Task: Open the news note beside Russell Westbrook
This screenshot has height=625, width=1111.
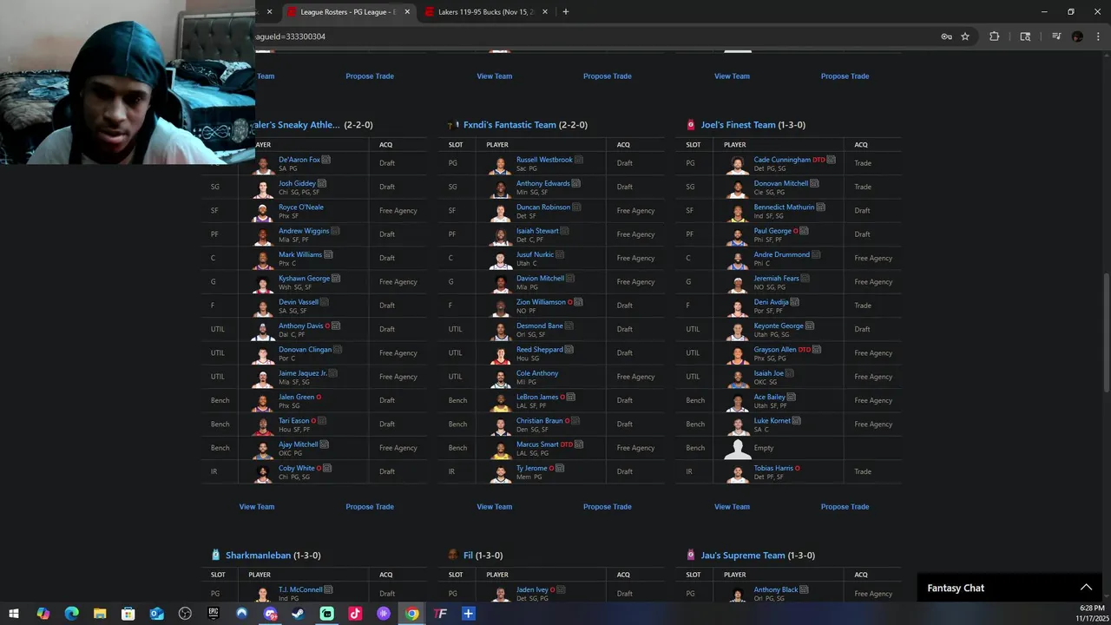Action: tap(579, 160)
